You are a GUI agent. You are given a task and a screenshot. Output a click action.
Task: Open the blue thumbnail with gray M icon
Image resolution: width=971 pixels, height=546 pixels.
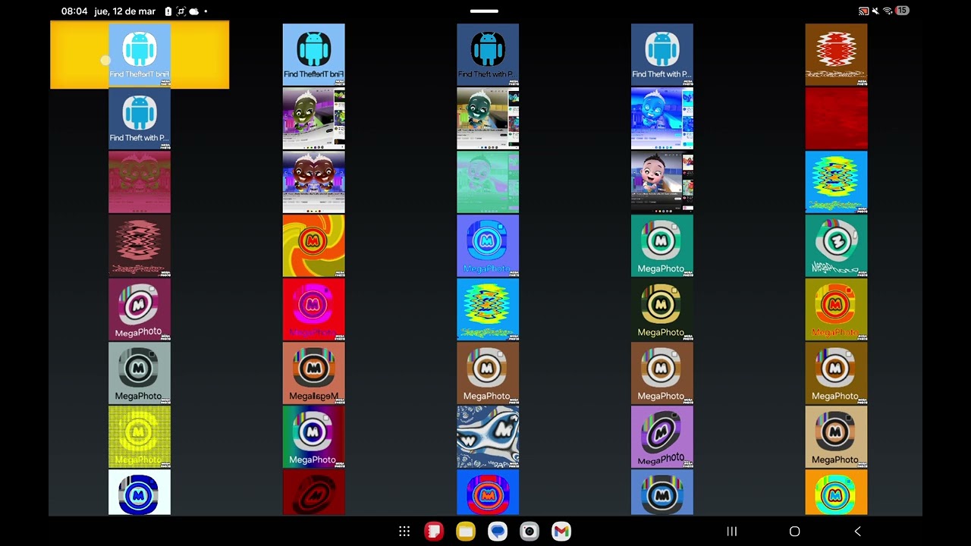coord(661,492)
